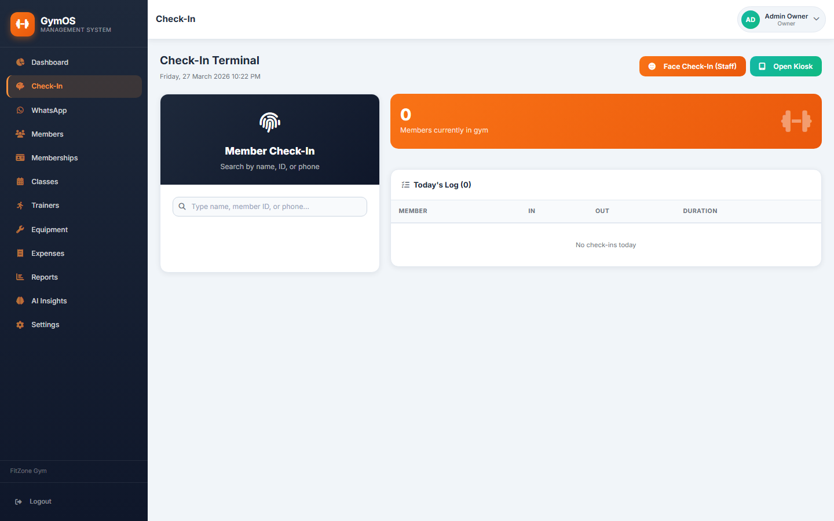Click the DURATION column header
The image size is (834, 521).
tap(700, 211)
